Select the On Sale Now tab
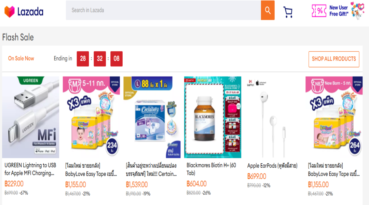The height and width of the screenshot is (205, 369). tap(21, 58)
